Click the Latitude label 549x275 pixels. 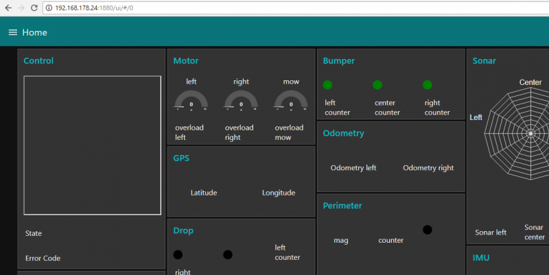click(x=204, y=193)
